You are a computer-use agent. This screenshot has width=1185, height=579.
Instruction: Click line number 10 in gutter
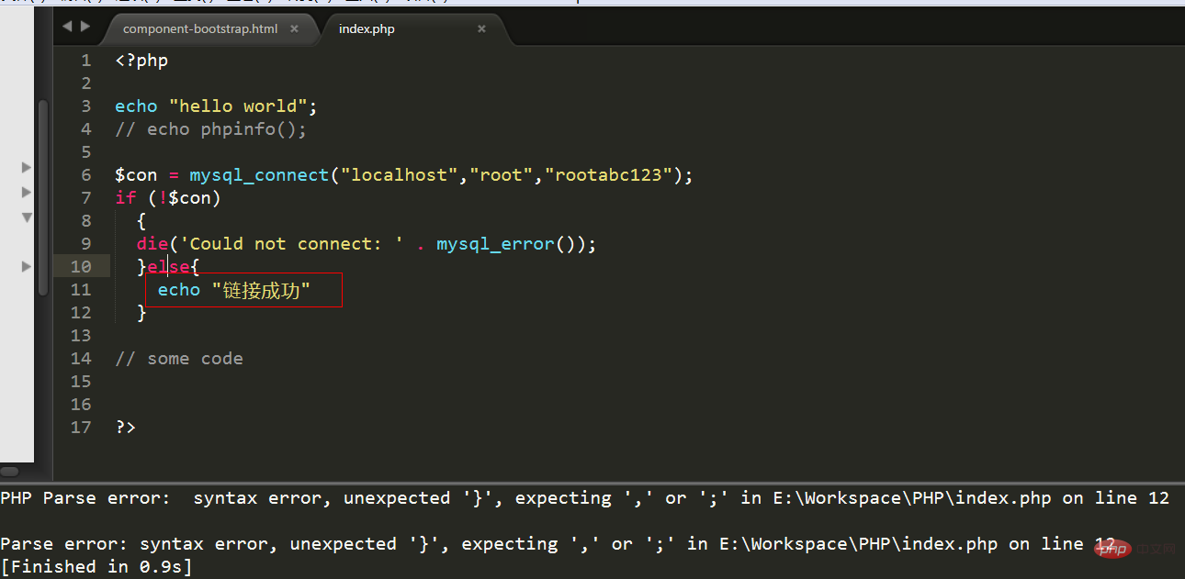(x=81, y=267)
